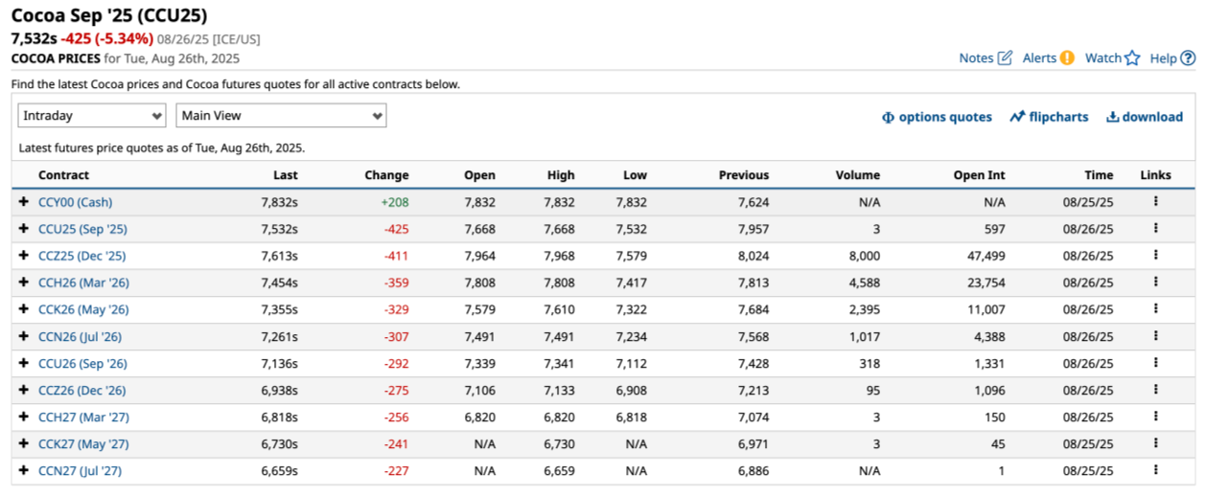
Task: Open the links menu for CCK26 (May '26)
Action: 1156,309
